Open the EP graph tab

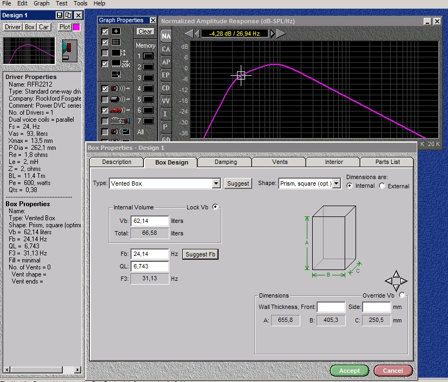click(x=166, y=75)
